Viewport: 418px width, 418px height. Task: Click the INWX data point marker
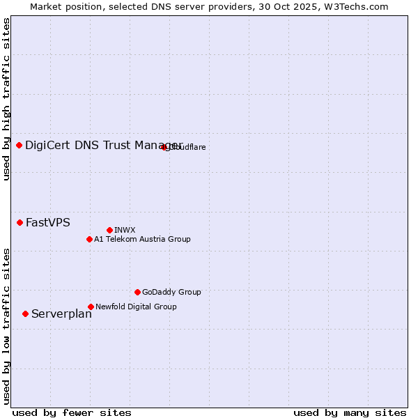point(109,230)
